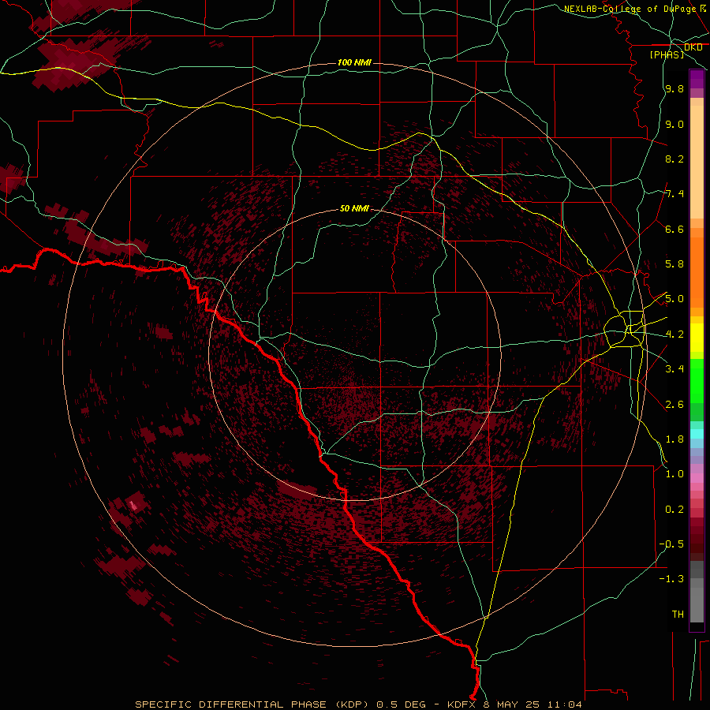Click the "0.2" scale value
710x710 pixels.
[674, 510]
